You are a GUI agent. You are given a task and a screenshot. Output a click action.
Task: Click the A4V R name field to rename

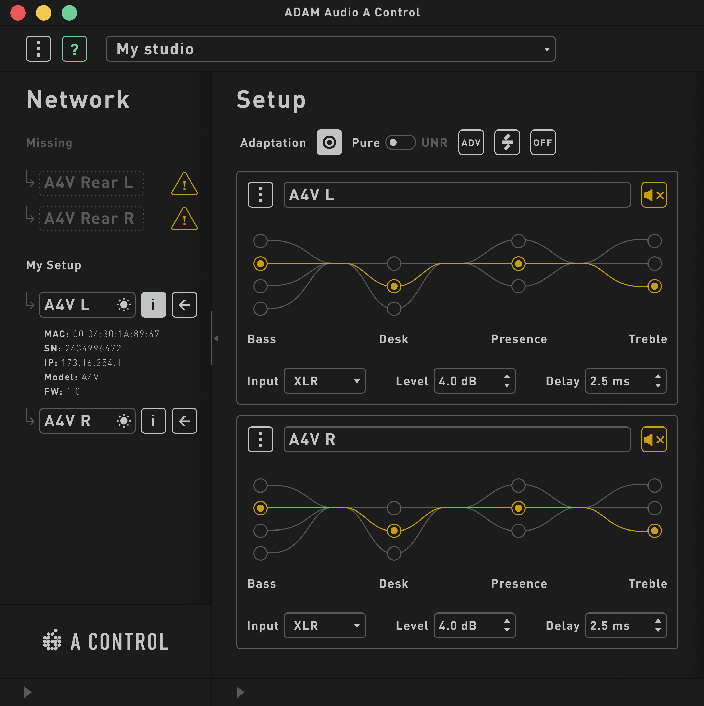[x=457, y=439]
